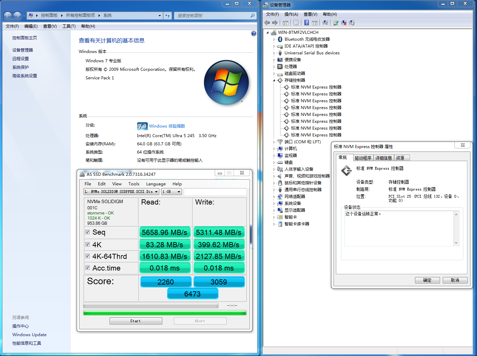
Task: Expand the 监视器 monitors node
Action: pyautogui.click(x=274, y=156)
